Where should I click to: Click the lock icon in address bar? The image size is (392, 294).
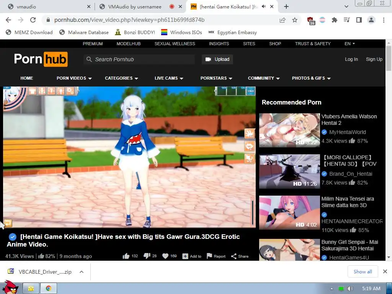tap(48, 20)
